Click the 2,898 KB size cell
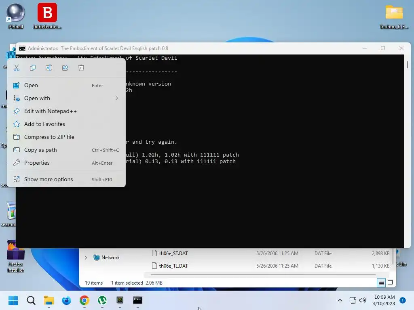 click(x=380, y=253)
